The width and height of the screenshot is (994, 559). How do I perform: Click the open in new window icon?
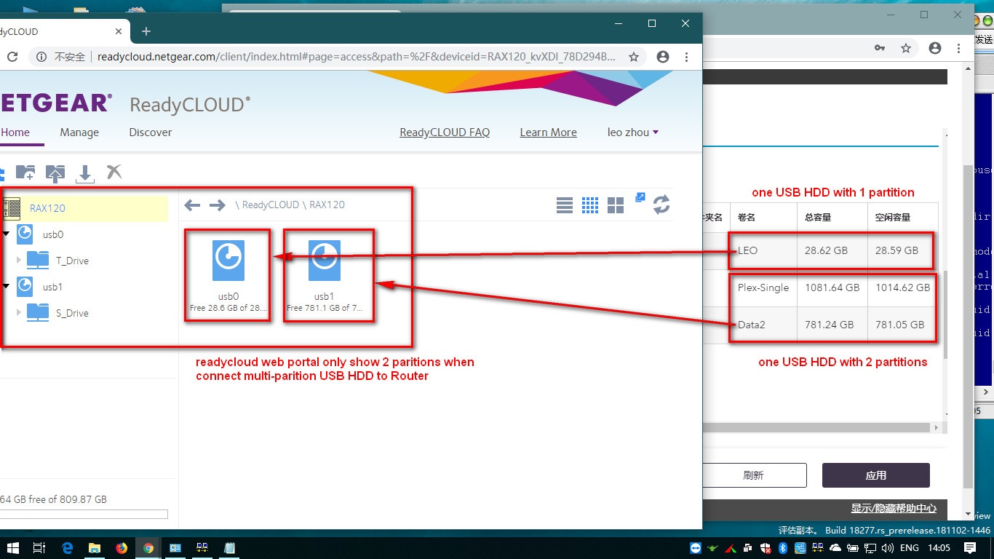pos(640,197)
